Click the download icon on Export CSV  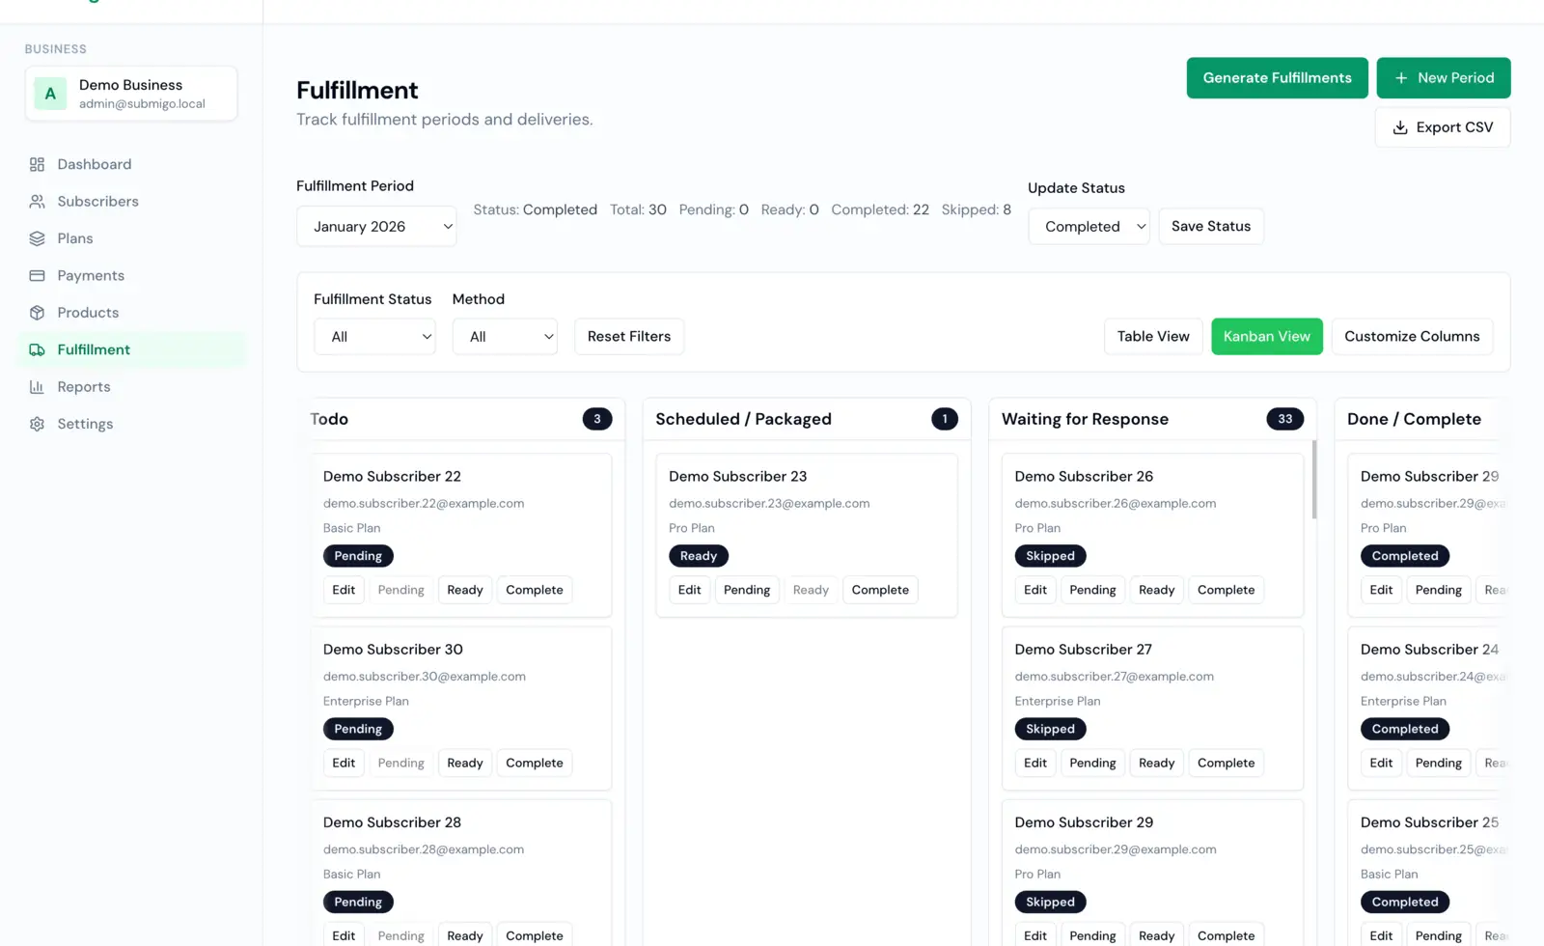tap(1400, 126)
